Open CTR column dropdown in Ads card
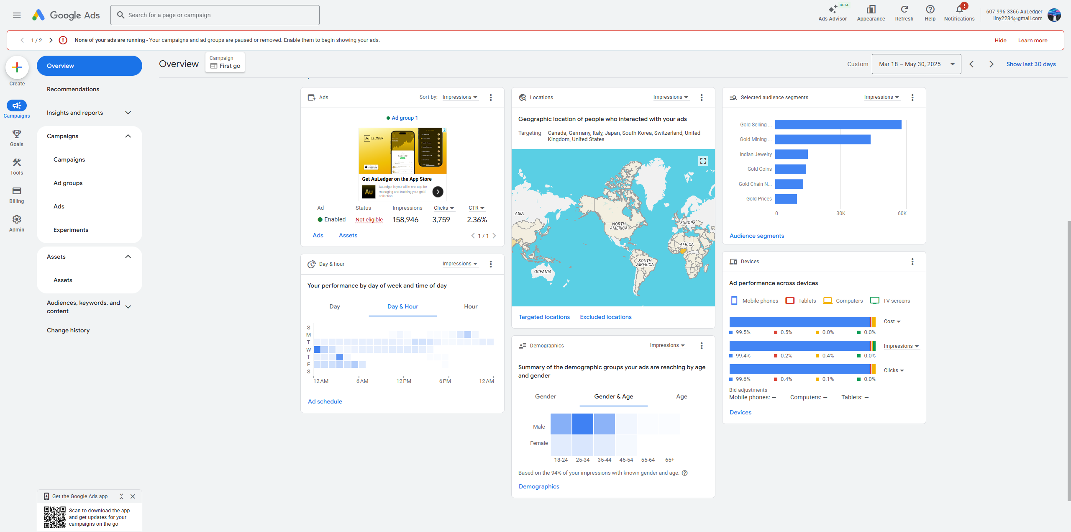The height and width of the screenshot is (532, 1071). tap(477, 208)
